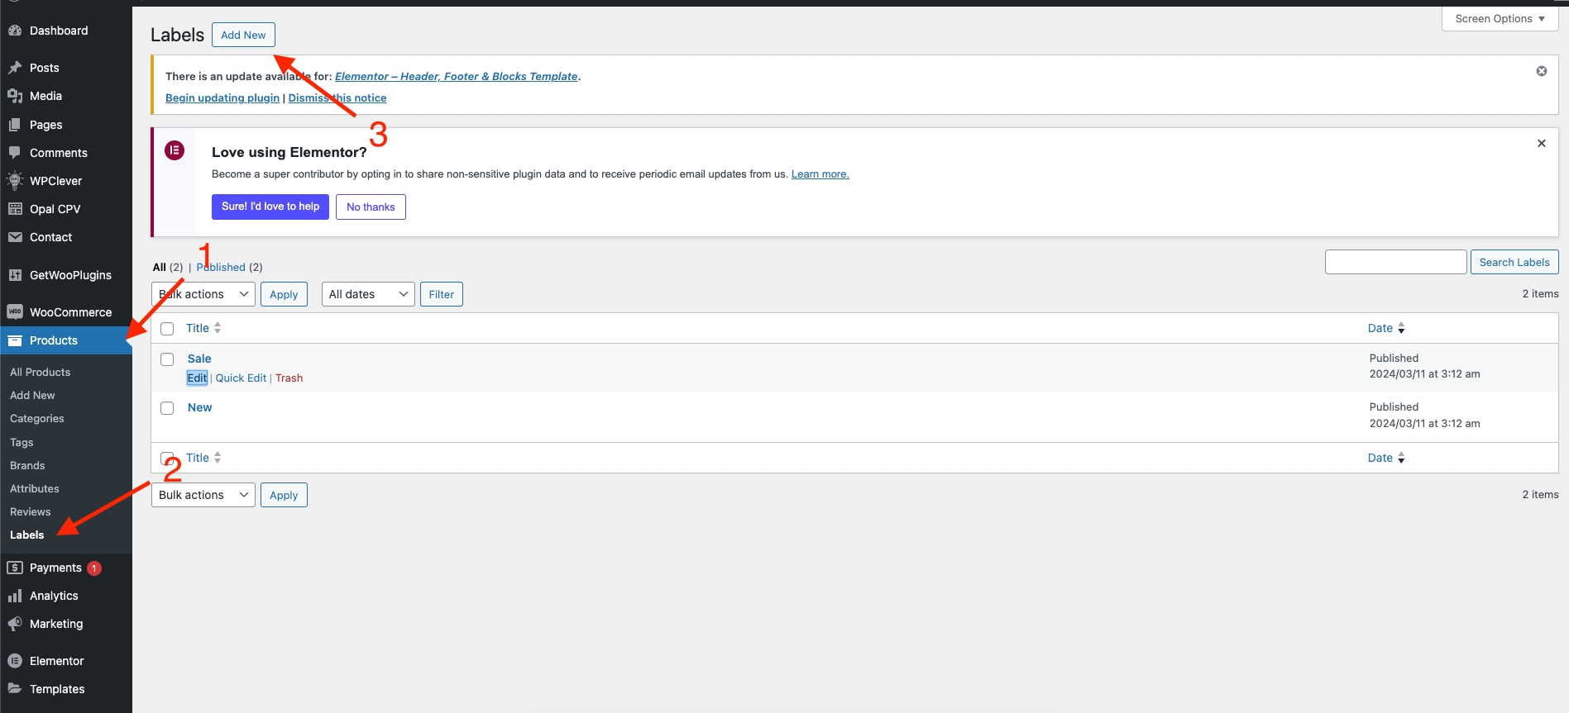Open Categories under Products menu
The width and height of the screenshot is (1569, 713).
[x=37, y=419]
